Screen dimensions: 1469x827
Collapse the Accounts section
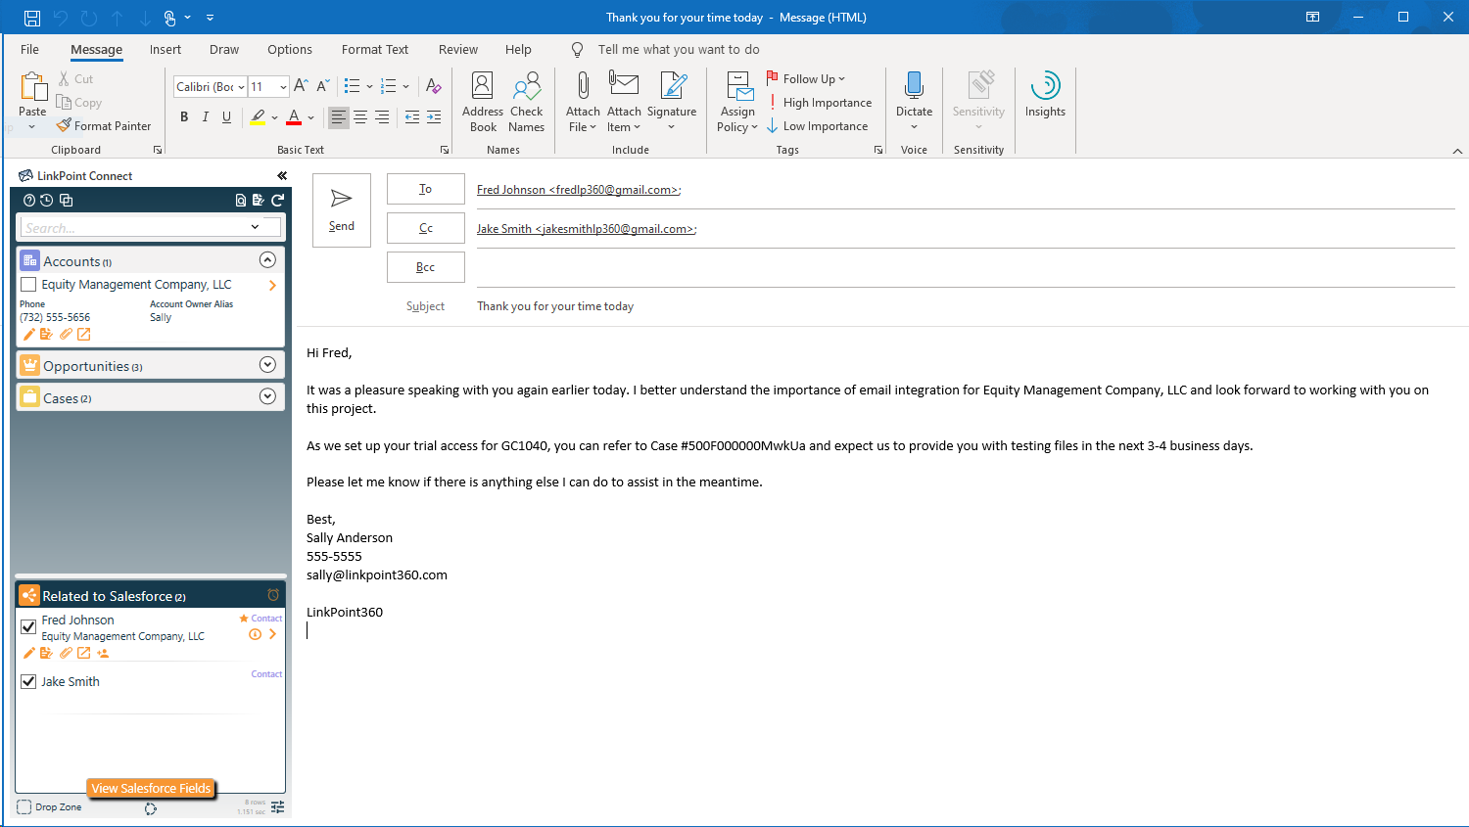[x=267, y=260]
